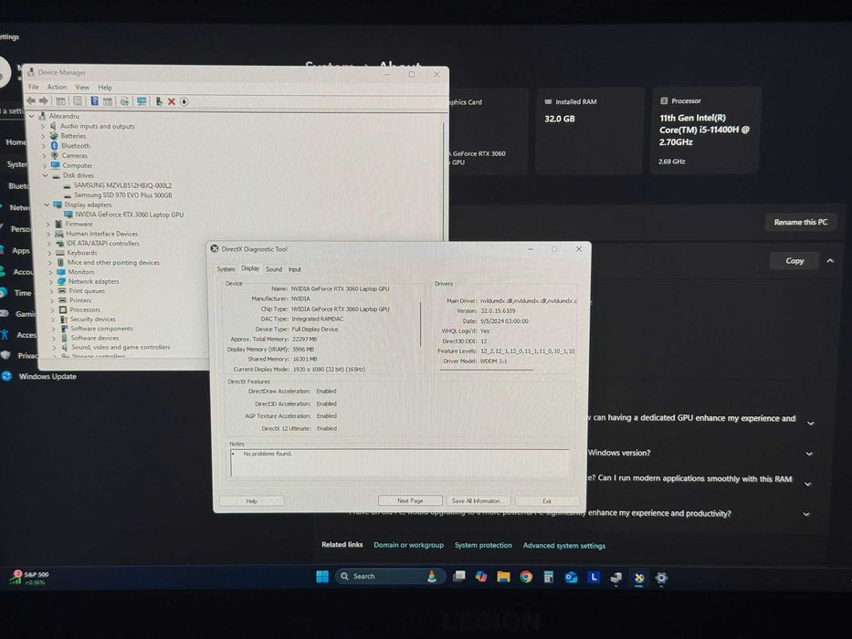The height and width of the screenshot is (639, 852).
Task: Click Rename this PC button
Action: tap(800, 222)
